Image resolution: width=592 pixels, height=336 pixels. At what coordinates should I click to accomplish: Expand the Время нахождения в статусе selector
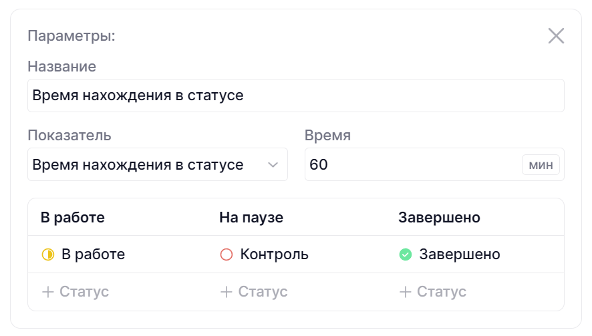(x=147, y=165)
